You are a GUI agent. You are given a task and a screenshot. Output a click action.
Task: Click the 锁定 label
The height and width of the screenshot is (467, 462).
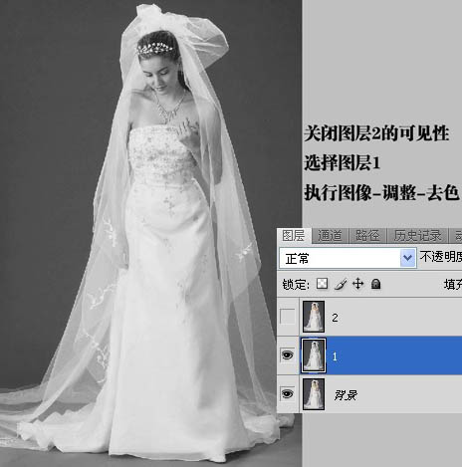[296, 285]
